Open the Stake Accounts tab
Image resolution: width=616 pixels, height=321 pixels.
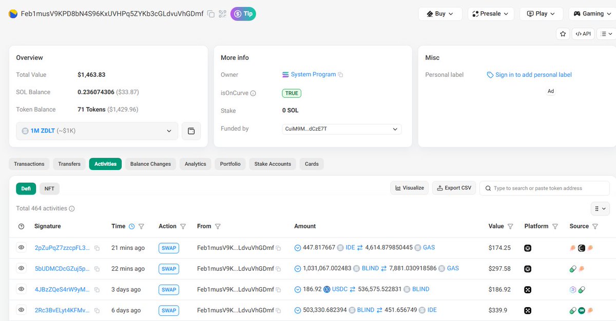pos(273,164)
